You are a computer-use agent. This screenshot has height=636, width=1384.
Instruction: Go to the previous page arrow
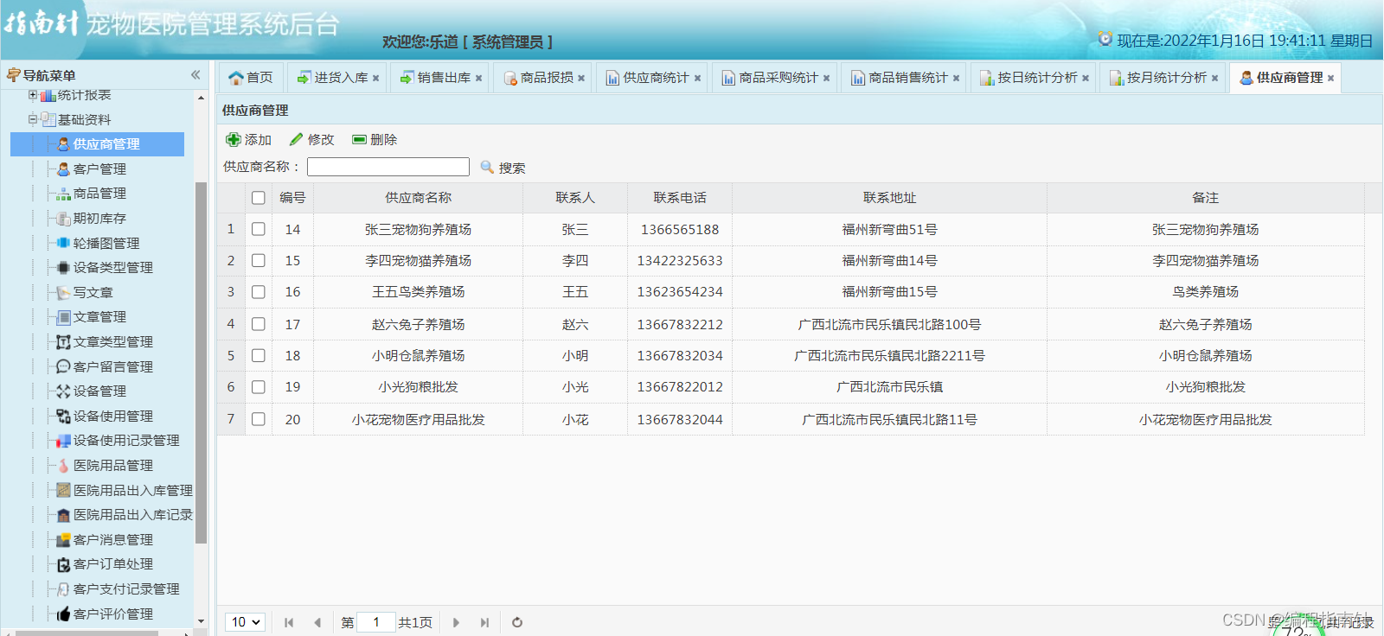pos(317,622)
